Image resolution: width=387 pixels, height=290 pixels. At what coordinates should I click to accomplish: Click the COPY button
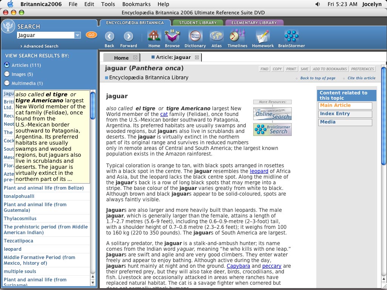tap(277, 69)
